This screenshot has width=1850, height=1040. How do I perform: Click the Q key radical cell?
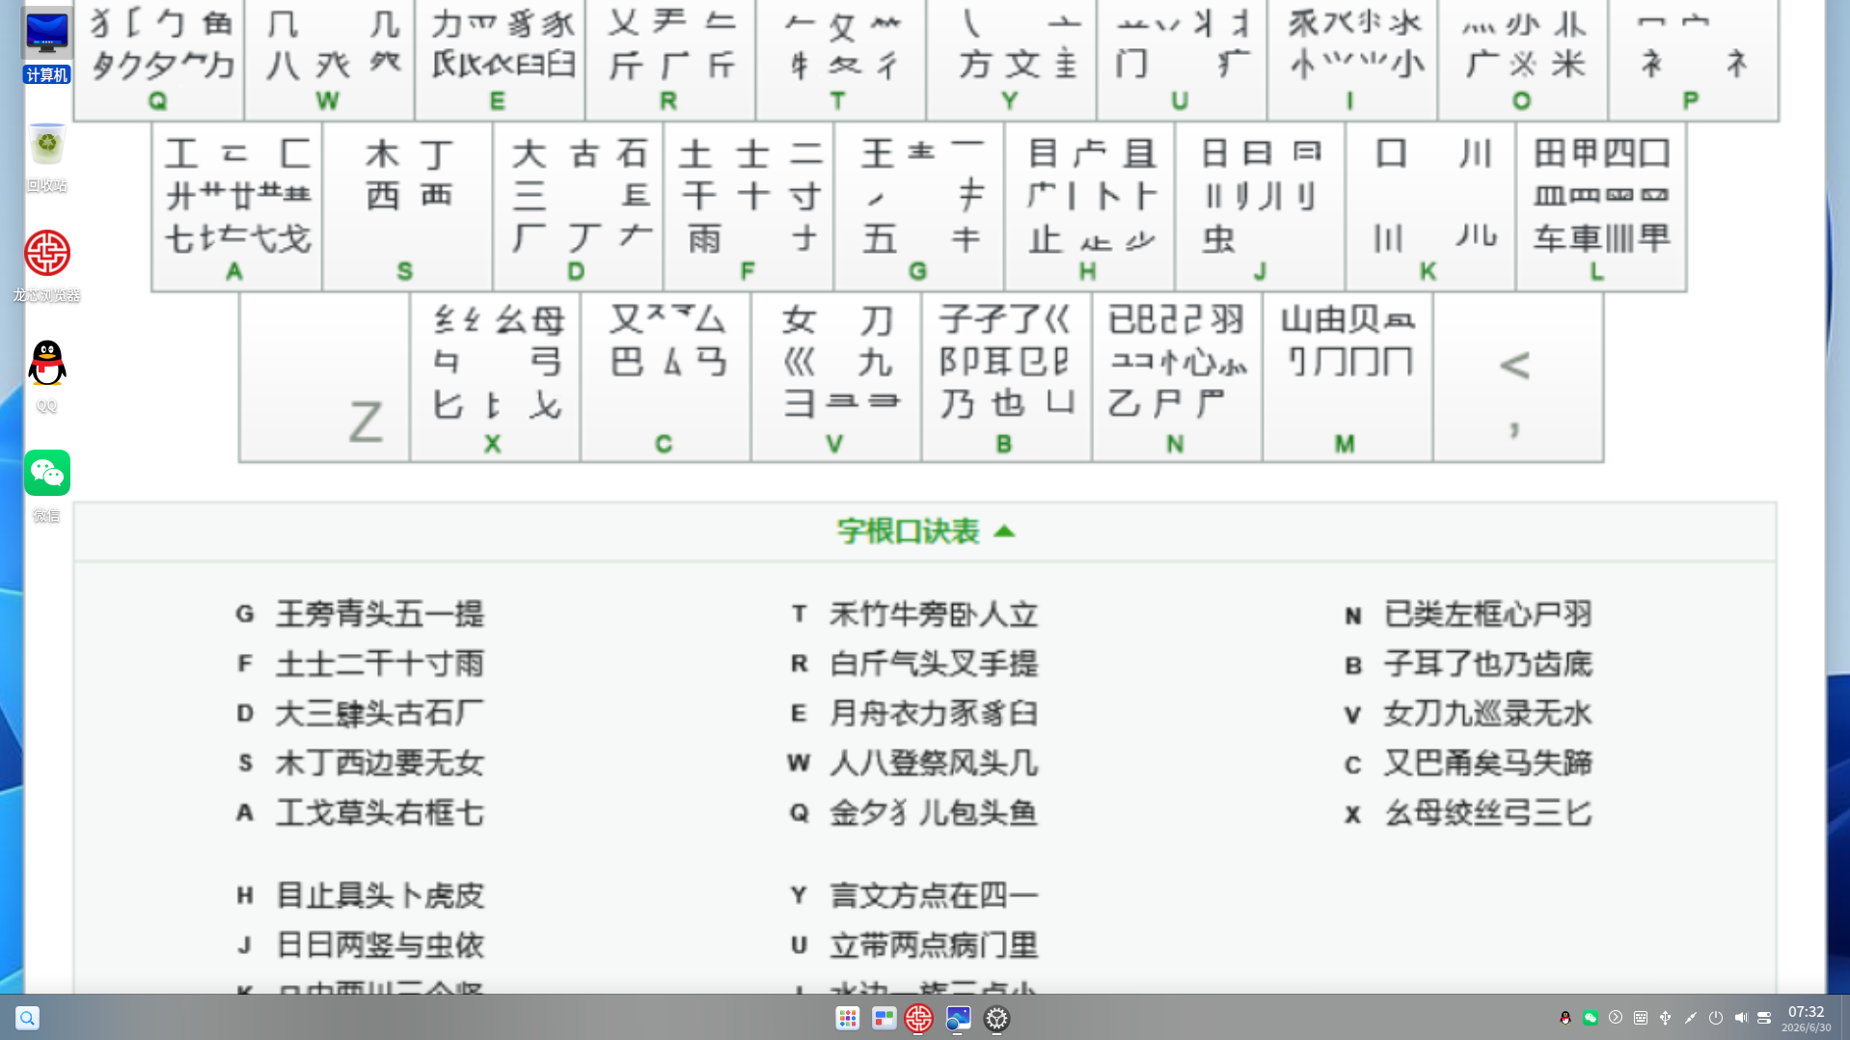[159, 60]
